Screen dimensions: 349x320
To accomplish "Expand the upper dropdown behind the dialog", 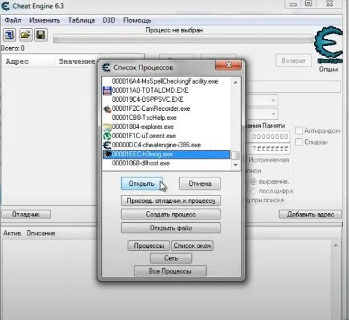I will [273, 101].
